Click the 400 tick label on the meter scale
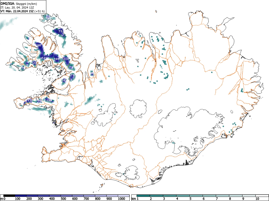 [x=52, y=199]
